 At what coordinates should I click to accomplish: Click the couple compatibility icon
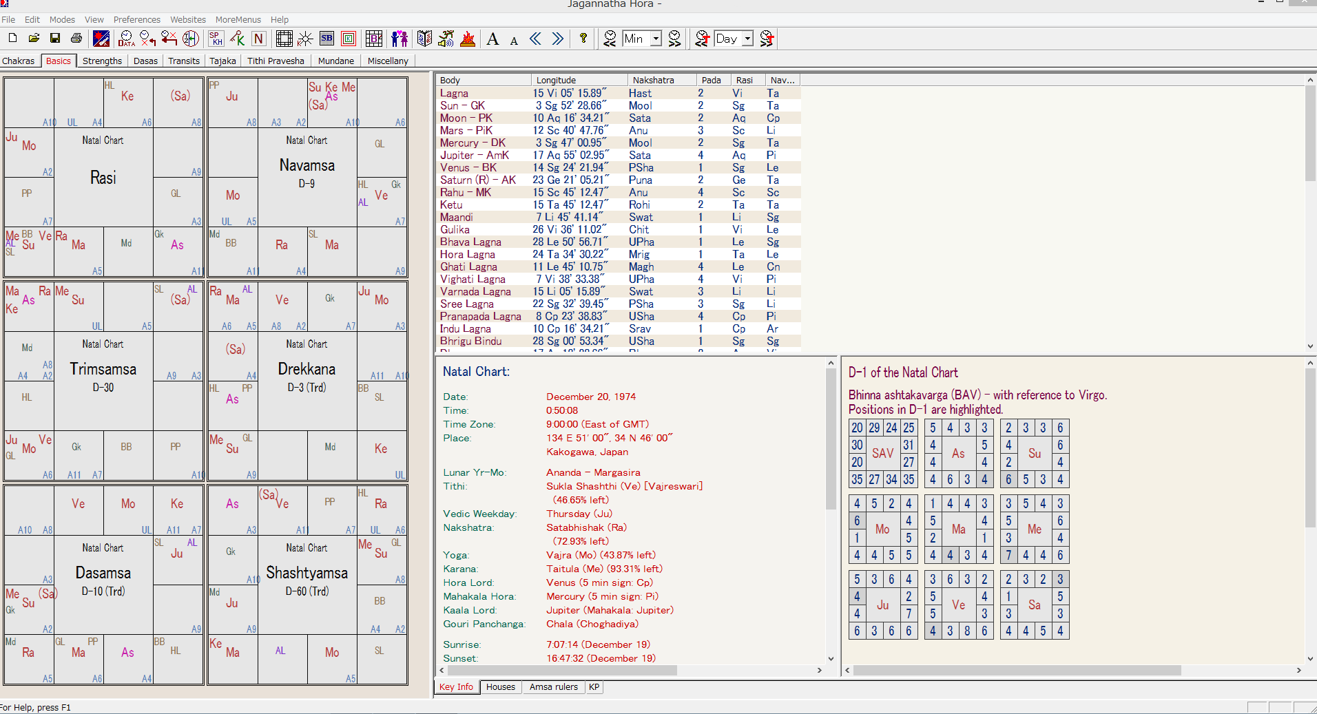tap(399, 39)
